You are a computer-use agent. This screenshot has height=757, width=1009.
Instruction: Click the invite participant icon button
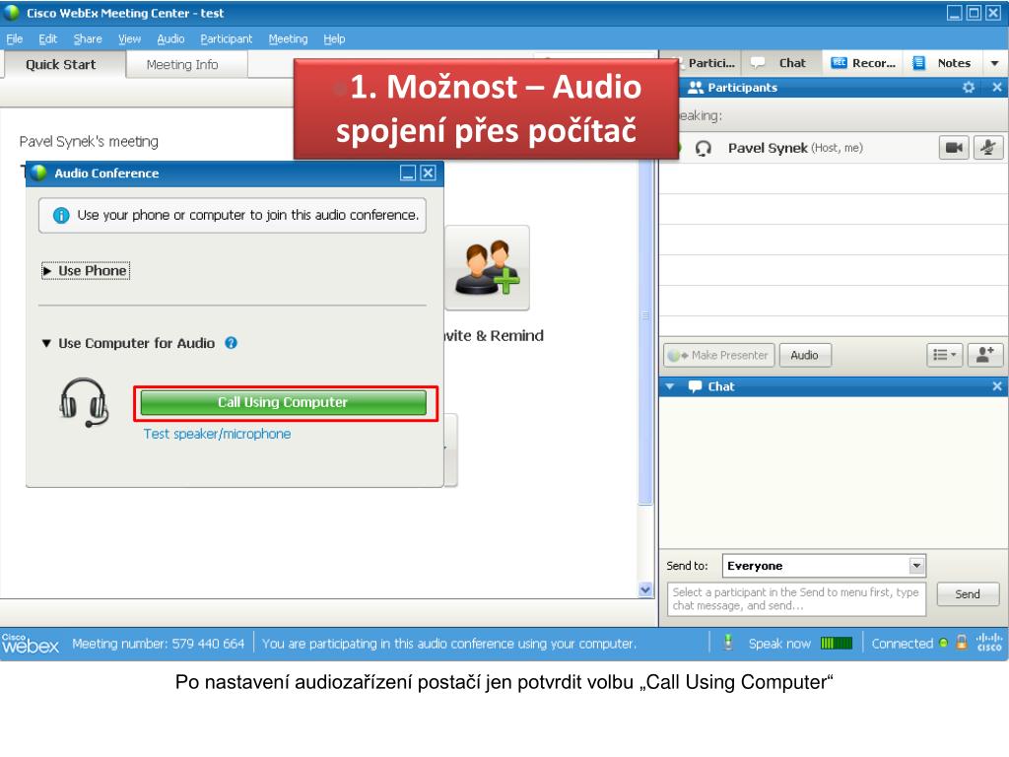(985, 355)
